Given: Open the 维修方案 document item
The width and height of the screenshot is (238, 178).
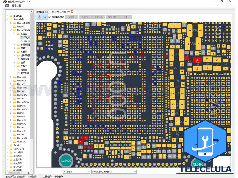Looking at the screenshot, I should click(x=25, y=59).
